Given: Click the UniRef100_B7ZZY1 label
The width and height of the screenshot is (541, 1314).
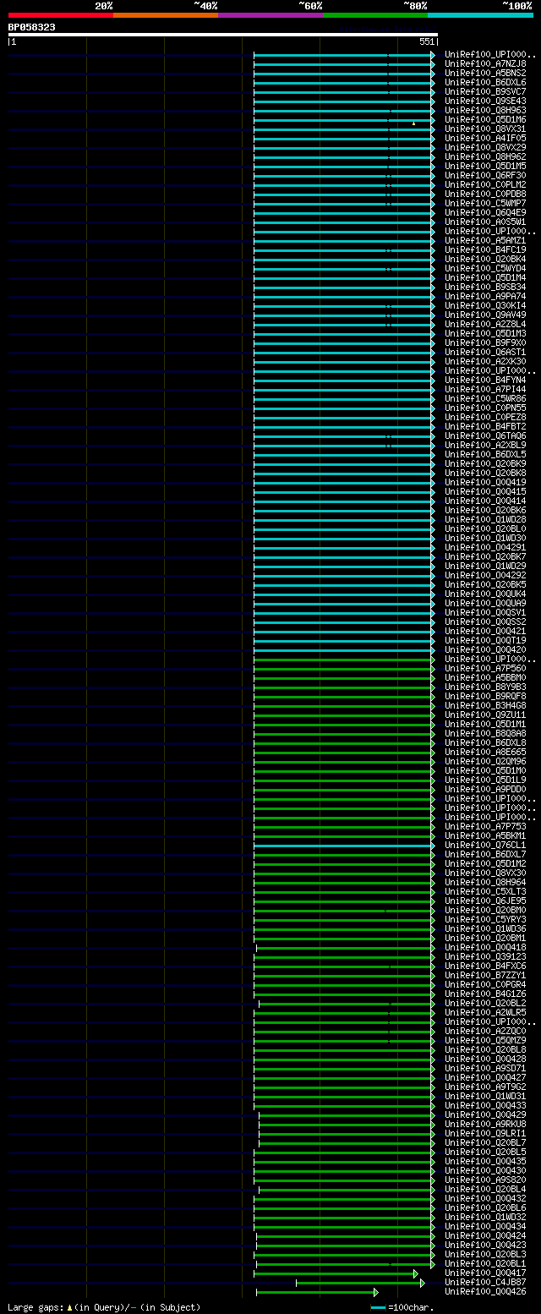Looking at the screenshot, I should click(485, 975).
